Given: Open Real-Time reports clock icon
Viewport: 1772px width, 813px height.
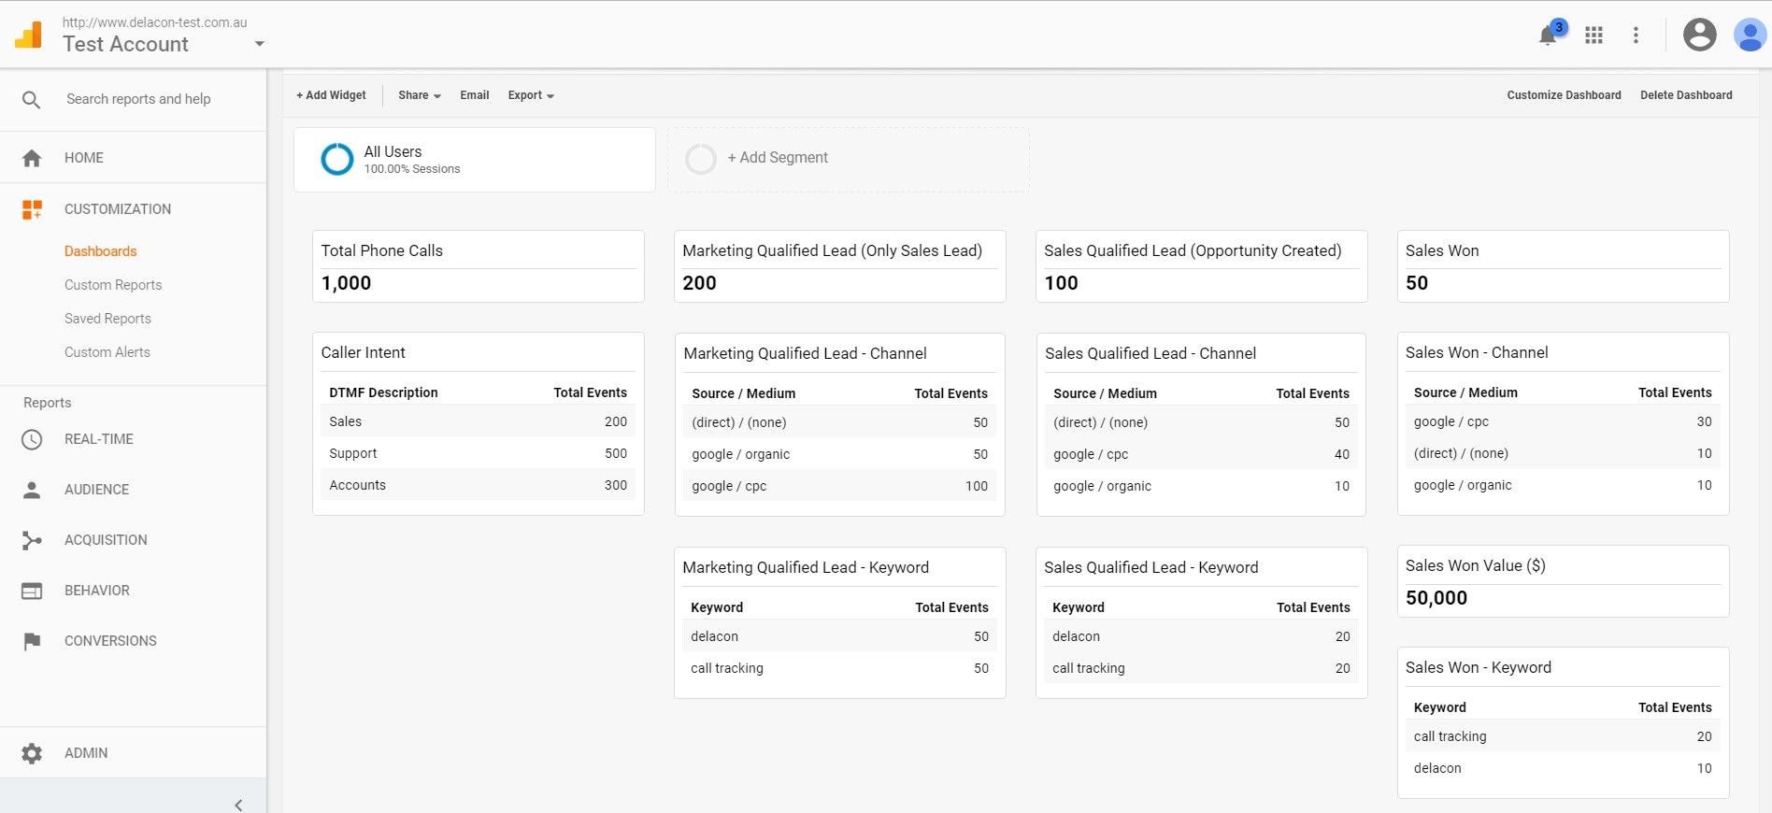Looking at the screenshot, I should pyautogui.click(x=32, y=439).
